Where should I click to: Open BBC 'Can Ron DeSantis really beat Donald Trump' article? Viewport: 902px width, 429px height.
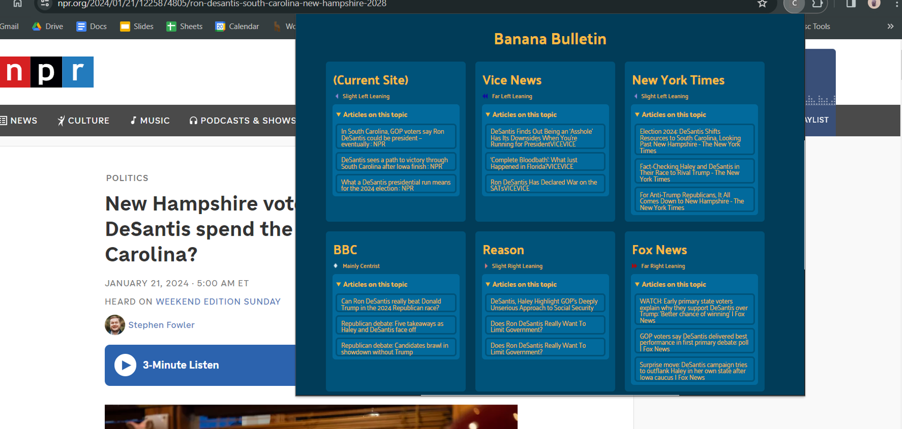click(x=396, y=304)
